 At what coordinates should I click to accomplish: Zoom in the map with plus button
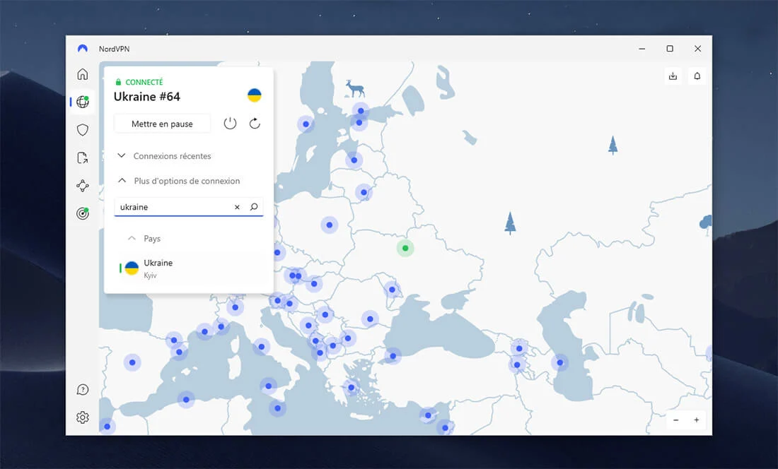[696, 420]
